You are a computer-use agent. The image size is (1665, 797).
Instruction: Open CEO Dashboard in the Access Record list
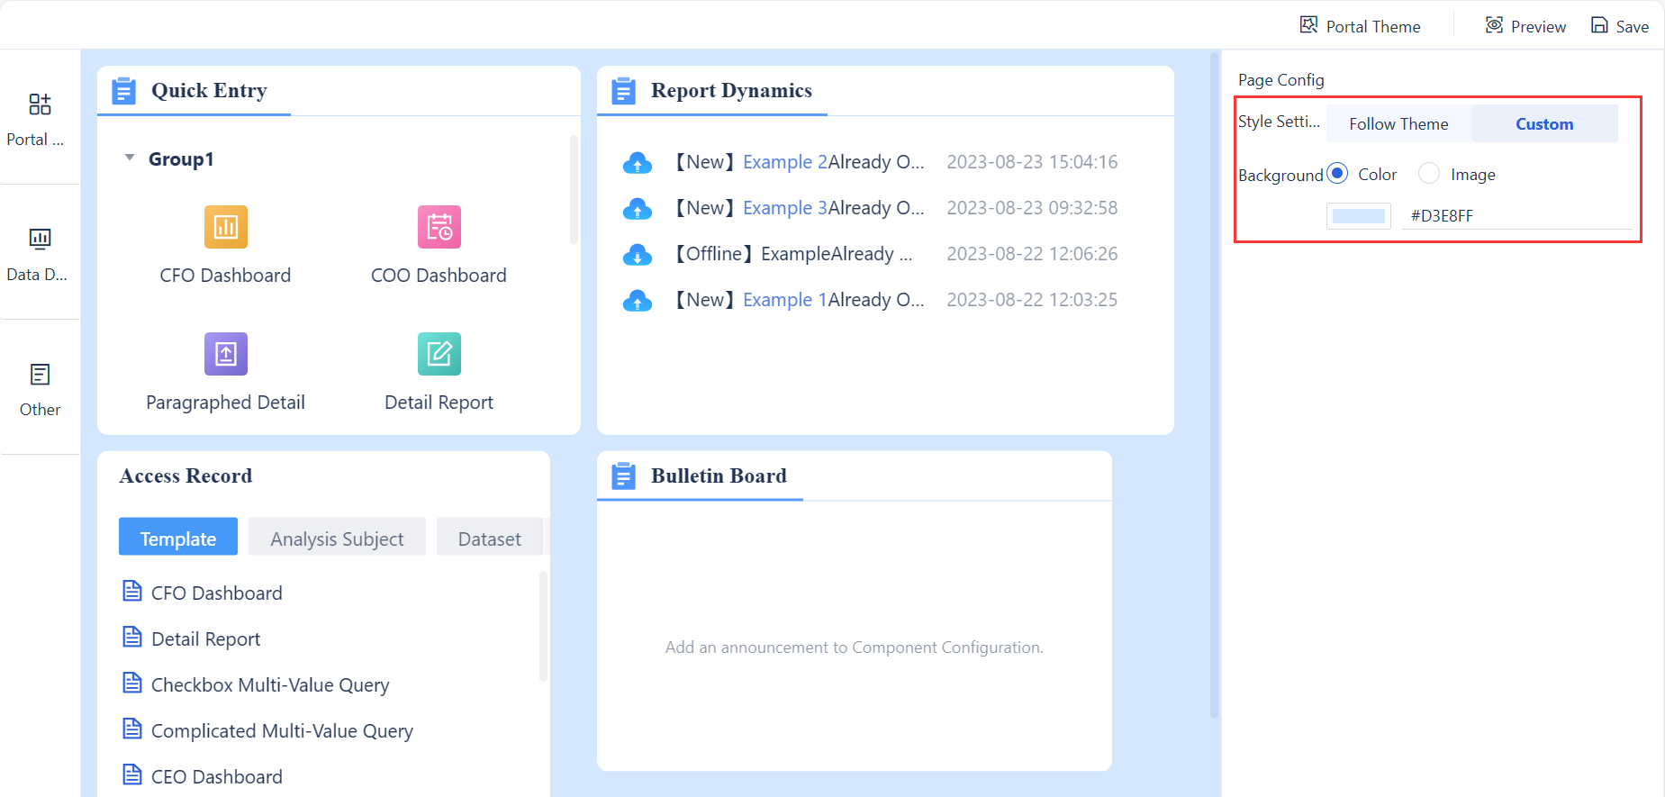[x=217, y=776]
